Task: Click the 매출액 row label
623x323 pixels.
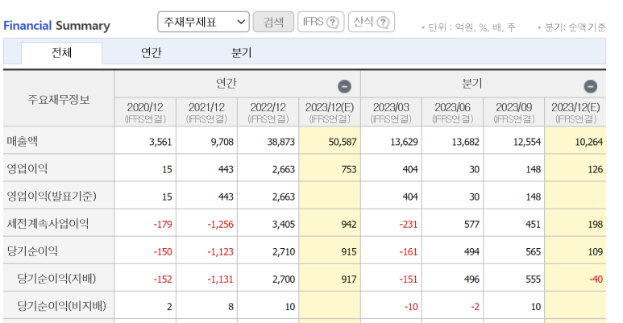Action: pyautogui.click(x=23, y=141)
